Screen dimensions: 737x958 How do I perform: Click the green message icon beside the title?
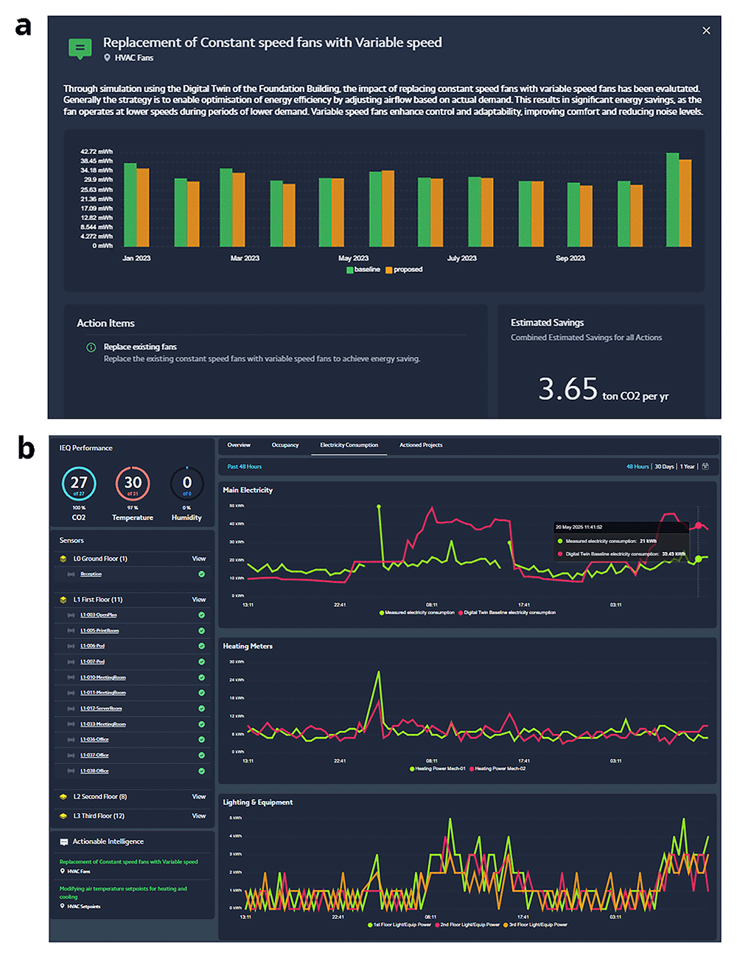(x=80, y=49)
